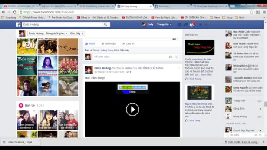Open dropdown arrow beside video_facebook_1.mp4 download
The width and height of the screenshot is (267, 150).
pos(39,141)
